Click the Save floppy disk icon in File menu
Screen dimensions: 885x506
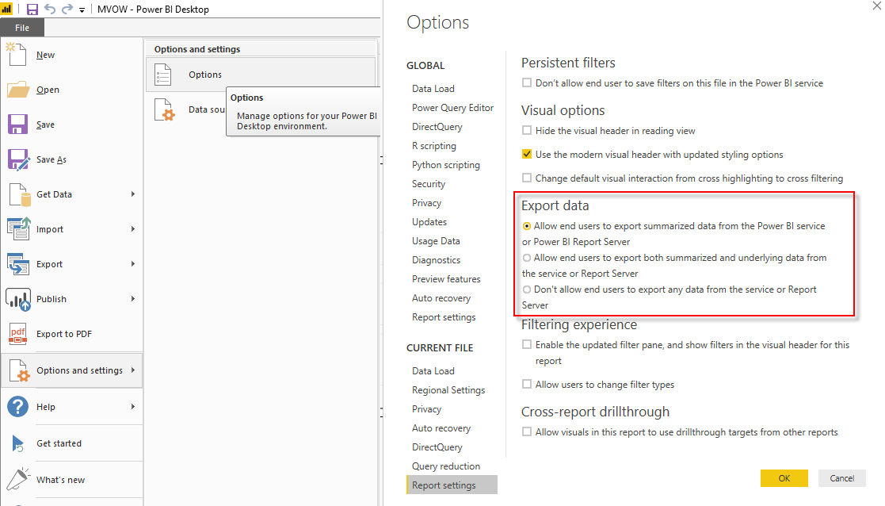(x=17, y=125)
